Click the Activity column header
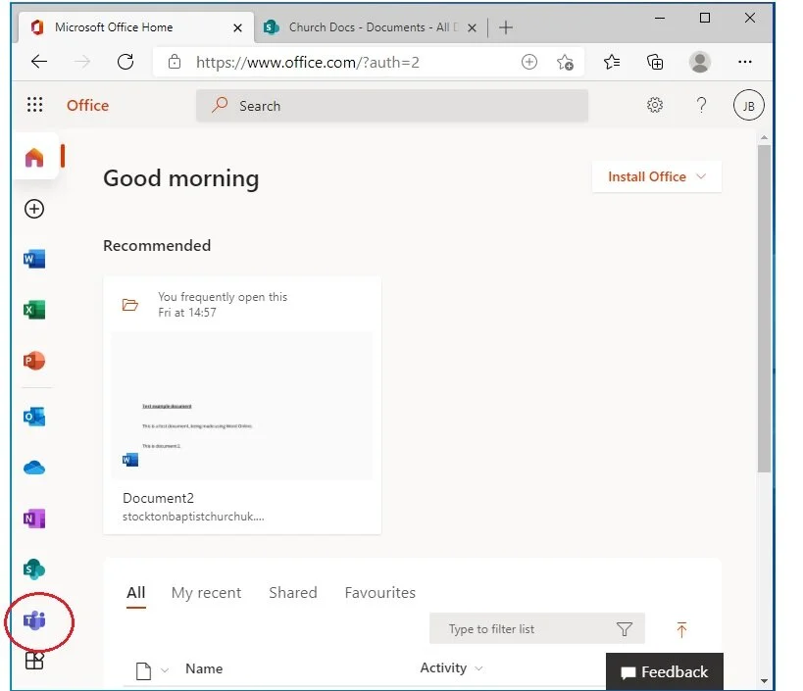Screen dimensions: 803x691 click(443, 668)
